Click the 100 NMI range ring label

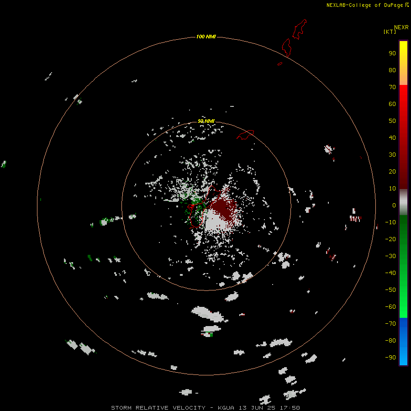[x=206, y=37]
